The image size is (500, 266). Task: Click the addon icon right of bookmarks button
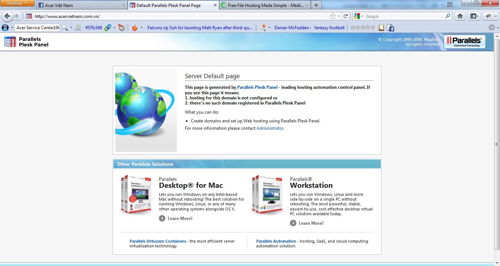(487, 16)
